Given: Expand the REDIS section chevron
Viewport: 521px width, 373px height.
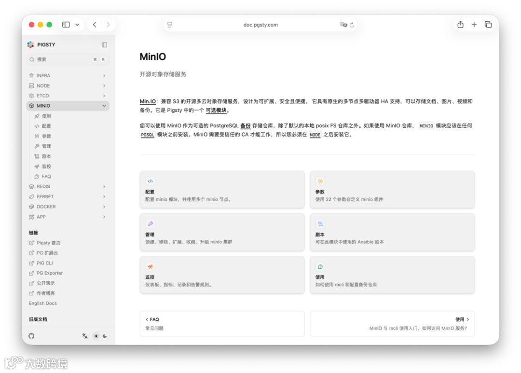Looking at the screenshot, I should coord(104,186).
